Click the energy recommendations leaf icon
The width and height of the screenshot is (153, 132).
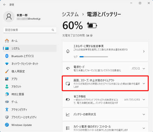(x=68, y=51)
